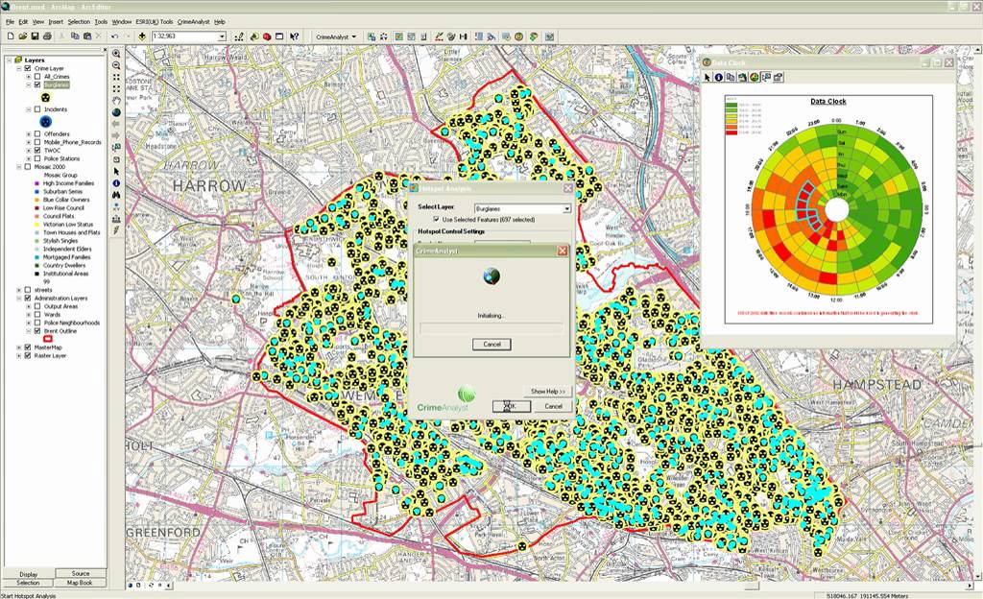Screen dimensions: 983x599
Task: Expand the MasterMap layer node
Action: point(19,347)
